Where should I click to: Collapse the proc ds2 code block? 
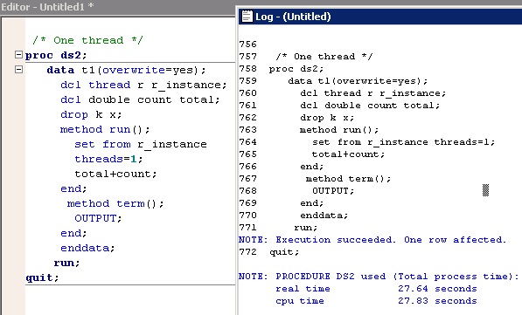click(18, 54)
